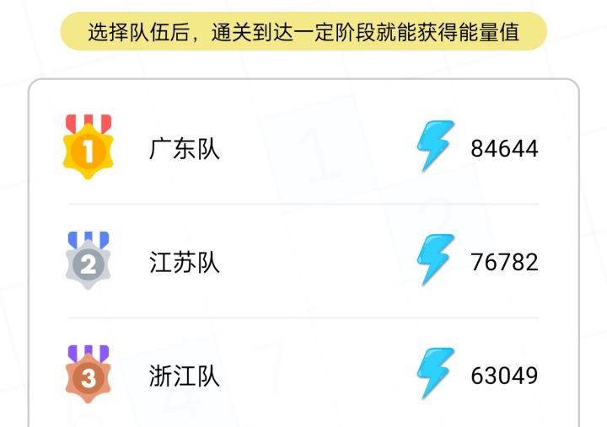The height and width of the screenshot is (427, 607).
Task: Tap the yellow banner about 选择队伍 and 能量值
Action: [x=303, y=32]
